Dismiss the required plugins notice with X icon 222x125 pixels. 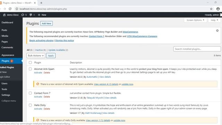(x=217, y=31)
